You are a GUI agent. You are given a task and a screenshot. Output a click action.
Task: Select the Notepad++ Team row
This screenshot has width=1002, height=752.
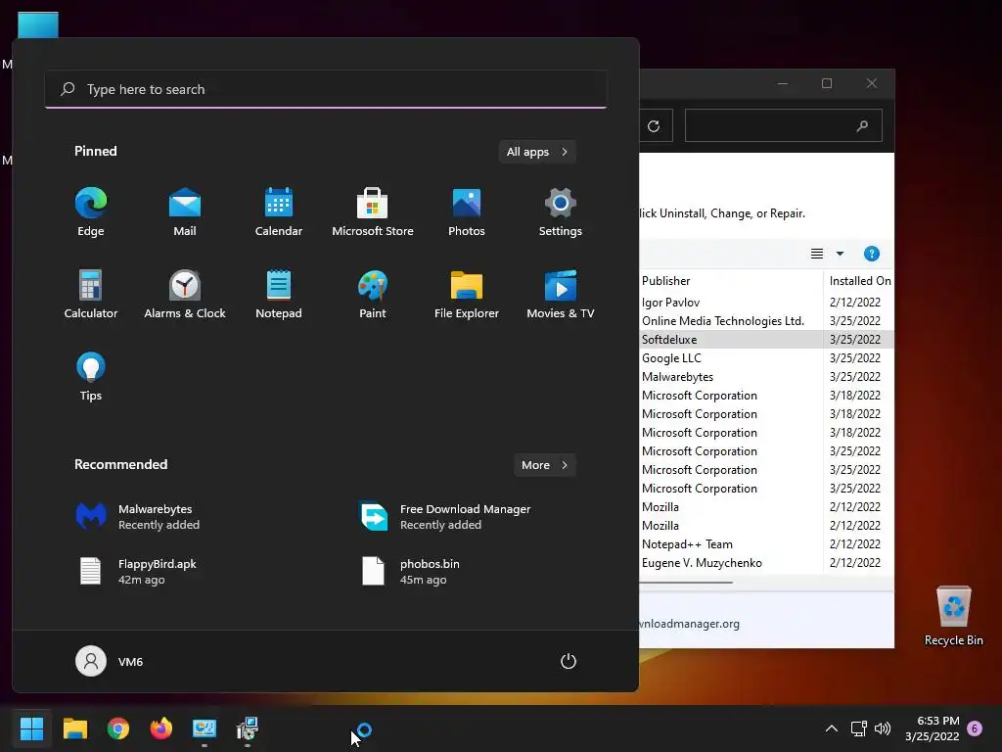(766, 544)
